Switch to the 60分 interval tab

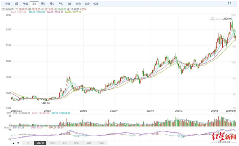pyautogui.click(x=96, y=4)
